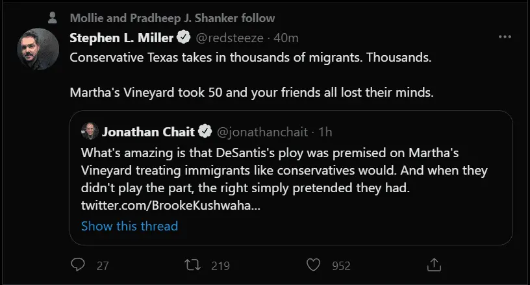Image resolution: width=530 pixels, height=285 pixels.
Task: Click Stephen L. Miller's verified badge
Action: [184, 38]
